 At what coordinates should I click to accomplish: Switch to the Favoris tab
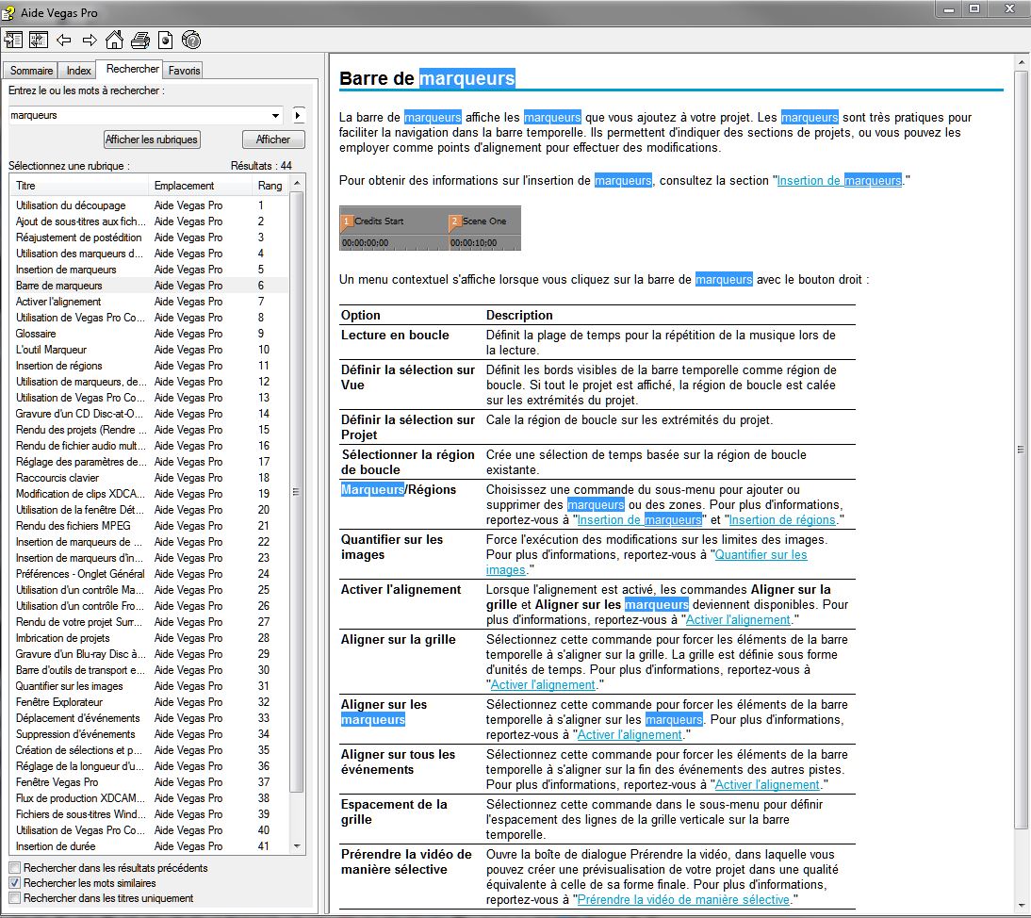tap(184, 71)
